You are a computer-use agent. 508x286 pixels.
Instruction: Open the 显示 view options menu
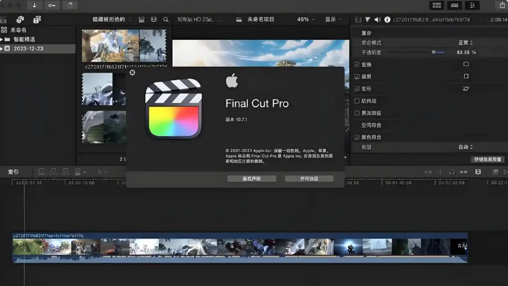pos(333,19)
